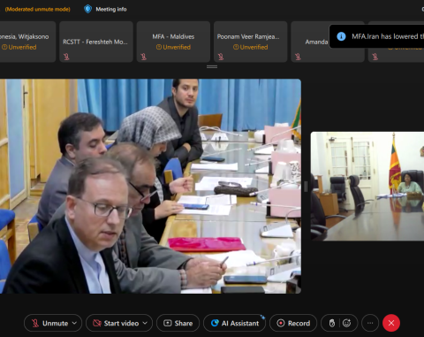424x337 pixels.
Task: Leave meeting with the red X button
Action: 391,323
